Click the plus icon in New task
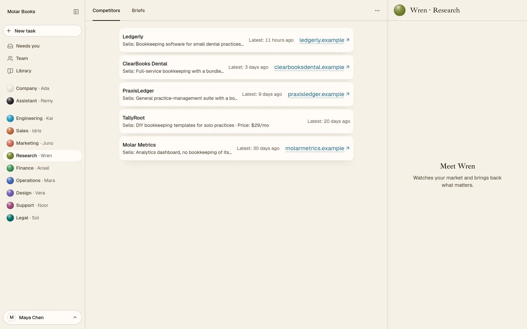This screenshot has height=329, width=527. (9, 31)
